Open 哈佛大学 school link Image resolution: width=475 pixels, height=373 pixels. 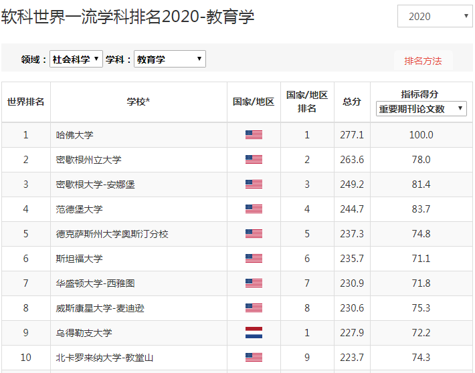(x=74, y=135)
